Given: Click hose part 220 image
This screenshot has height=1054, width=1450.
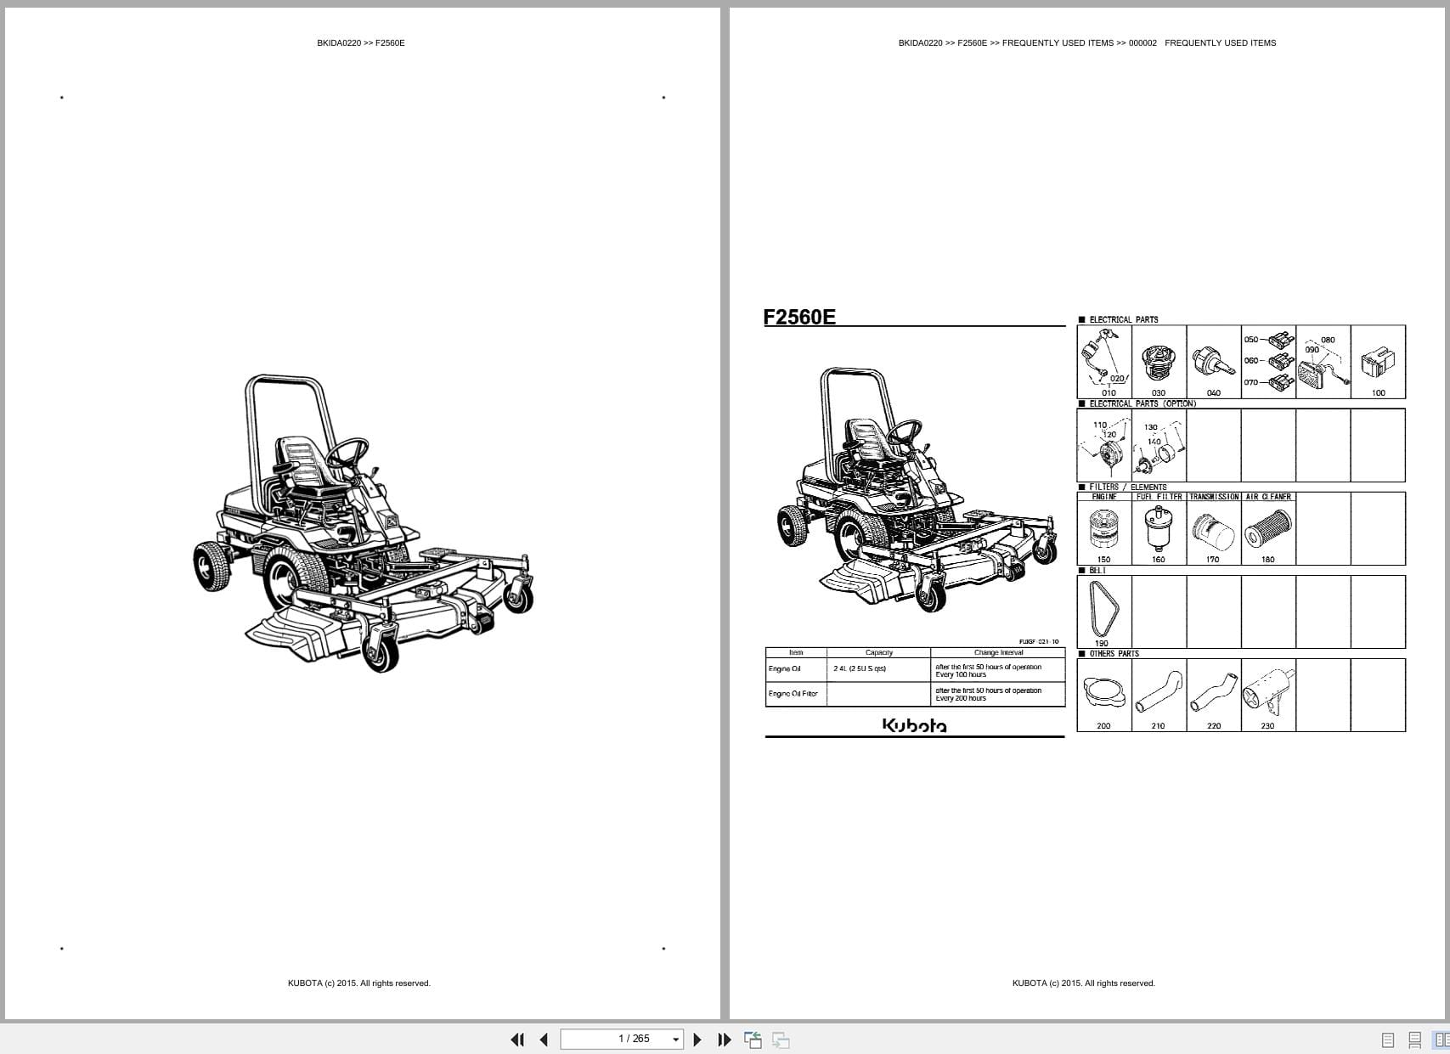Looking at the screenshot, I should (x=1213, y=693).
